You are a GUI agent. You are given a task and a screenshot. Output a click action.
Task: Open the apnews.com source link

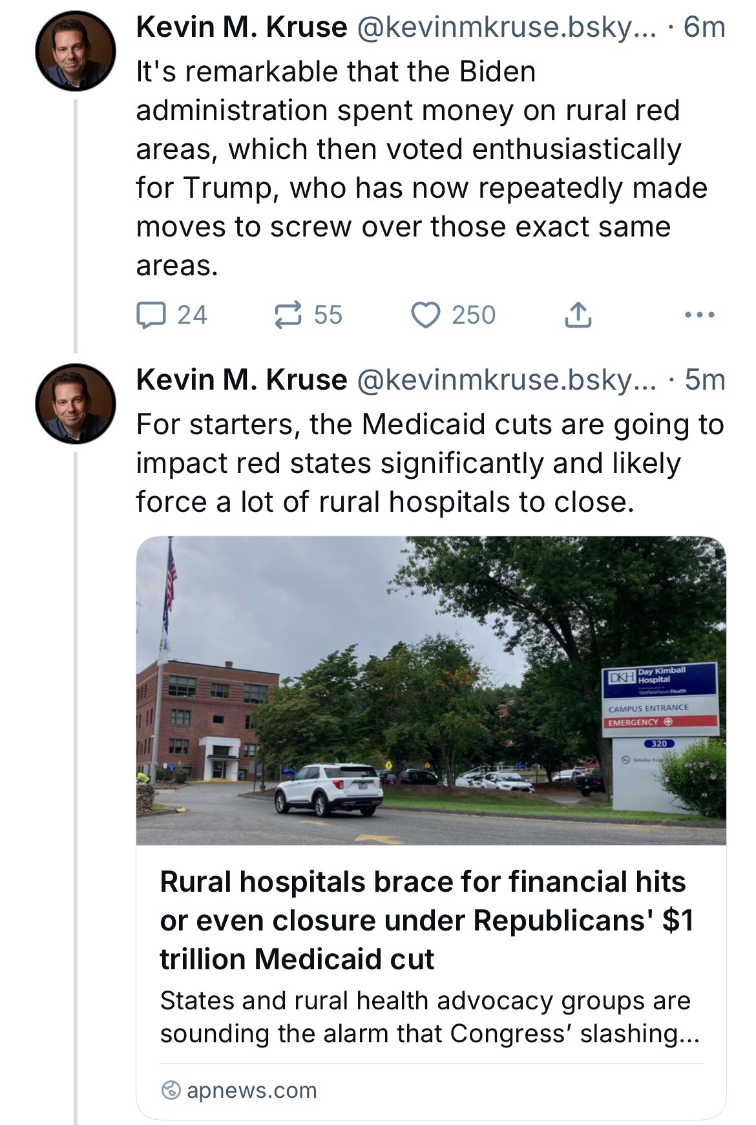[x=251, y=1090]
